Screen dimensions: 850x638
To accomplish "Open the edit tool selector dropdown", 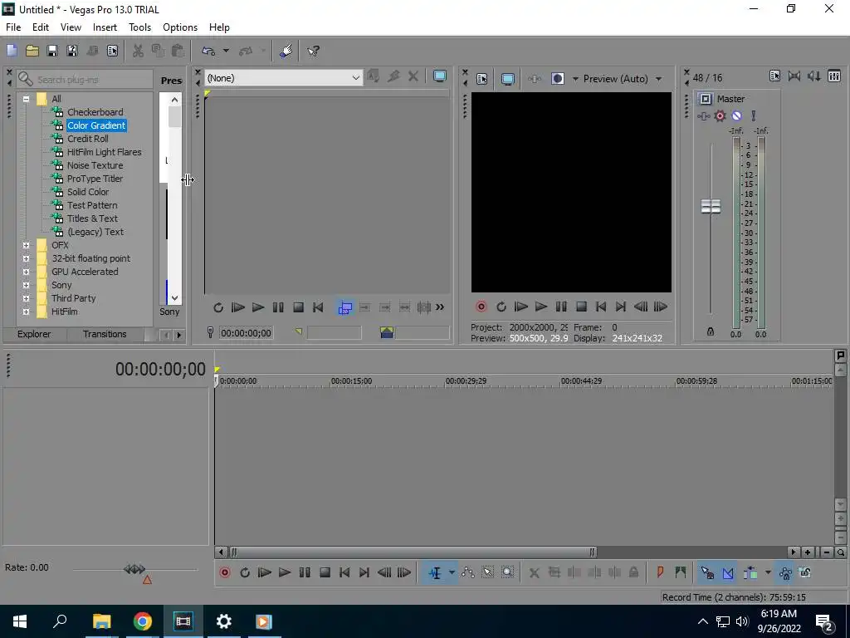I will click(452, 573).
